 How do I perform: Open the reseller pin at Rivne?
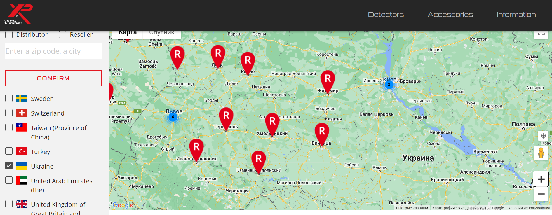click(x=248, y=63)
